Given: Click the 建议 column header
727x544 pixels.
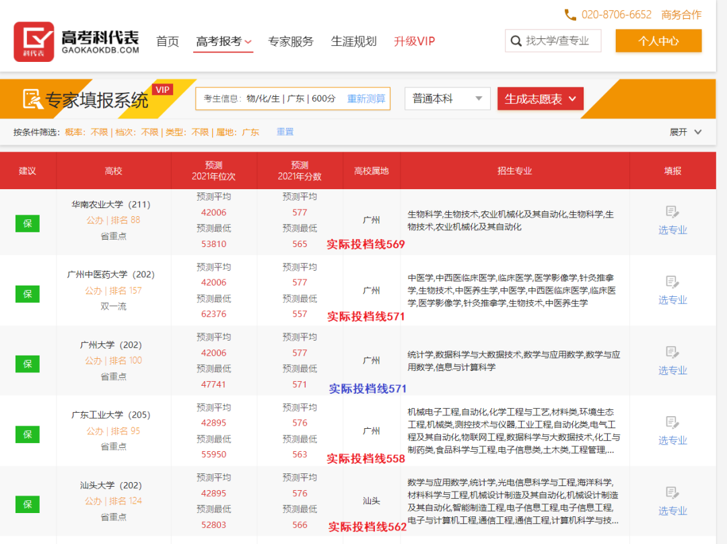Looking at the screenshot, I should click(x=28, y=171).
